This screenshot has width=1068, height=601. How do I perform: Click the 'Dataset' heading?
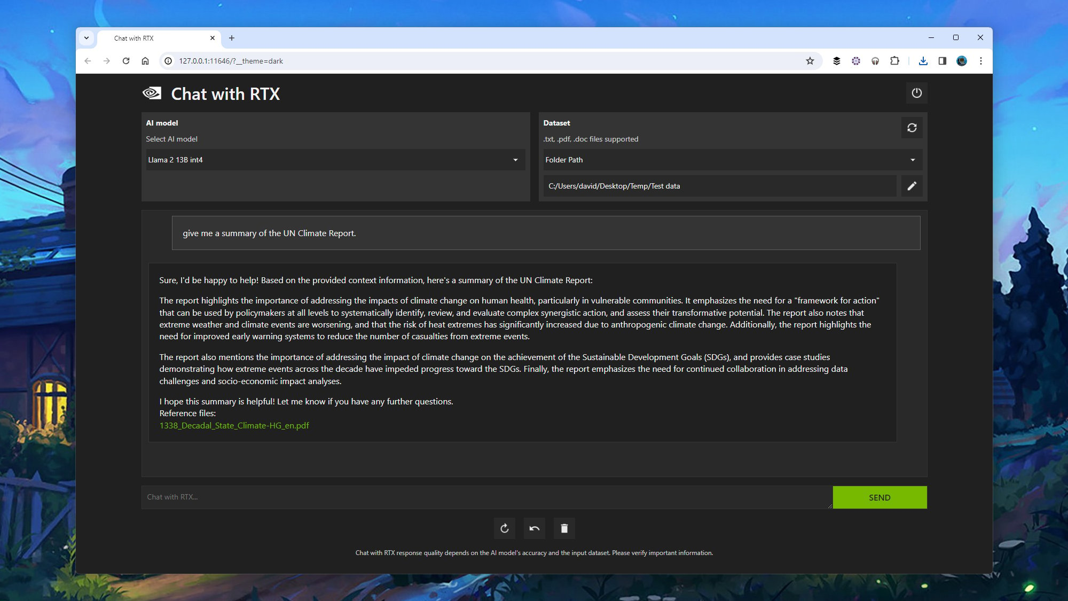click(x=556, y=123)
